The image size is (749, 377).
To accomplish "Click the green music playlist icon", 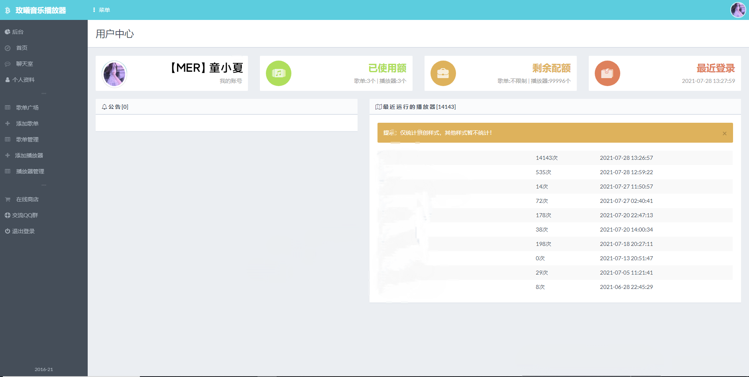I will pos(279,73).
